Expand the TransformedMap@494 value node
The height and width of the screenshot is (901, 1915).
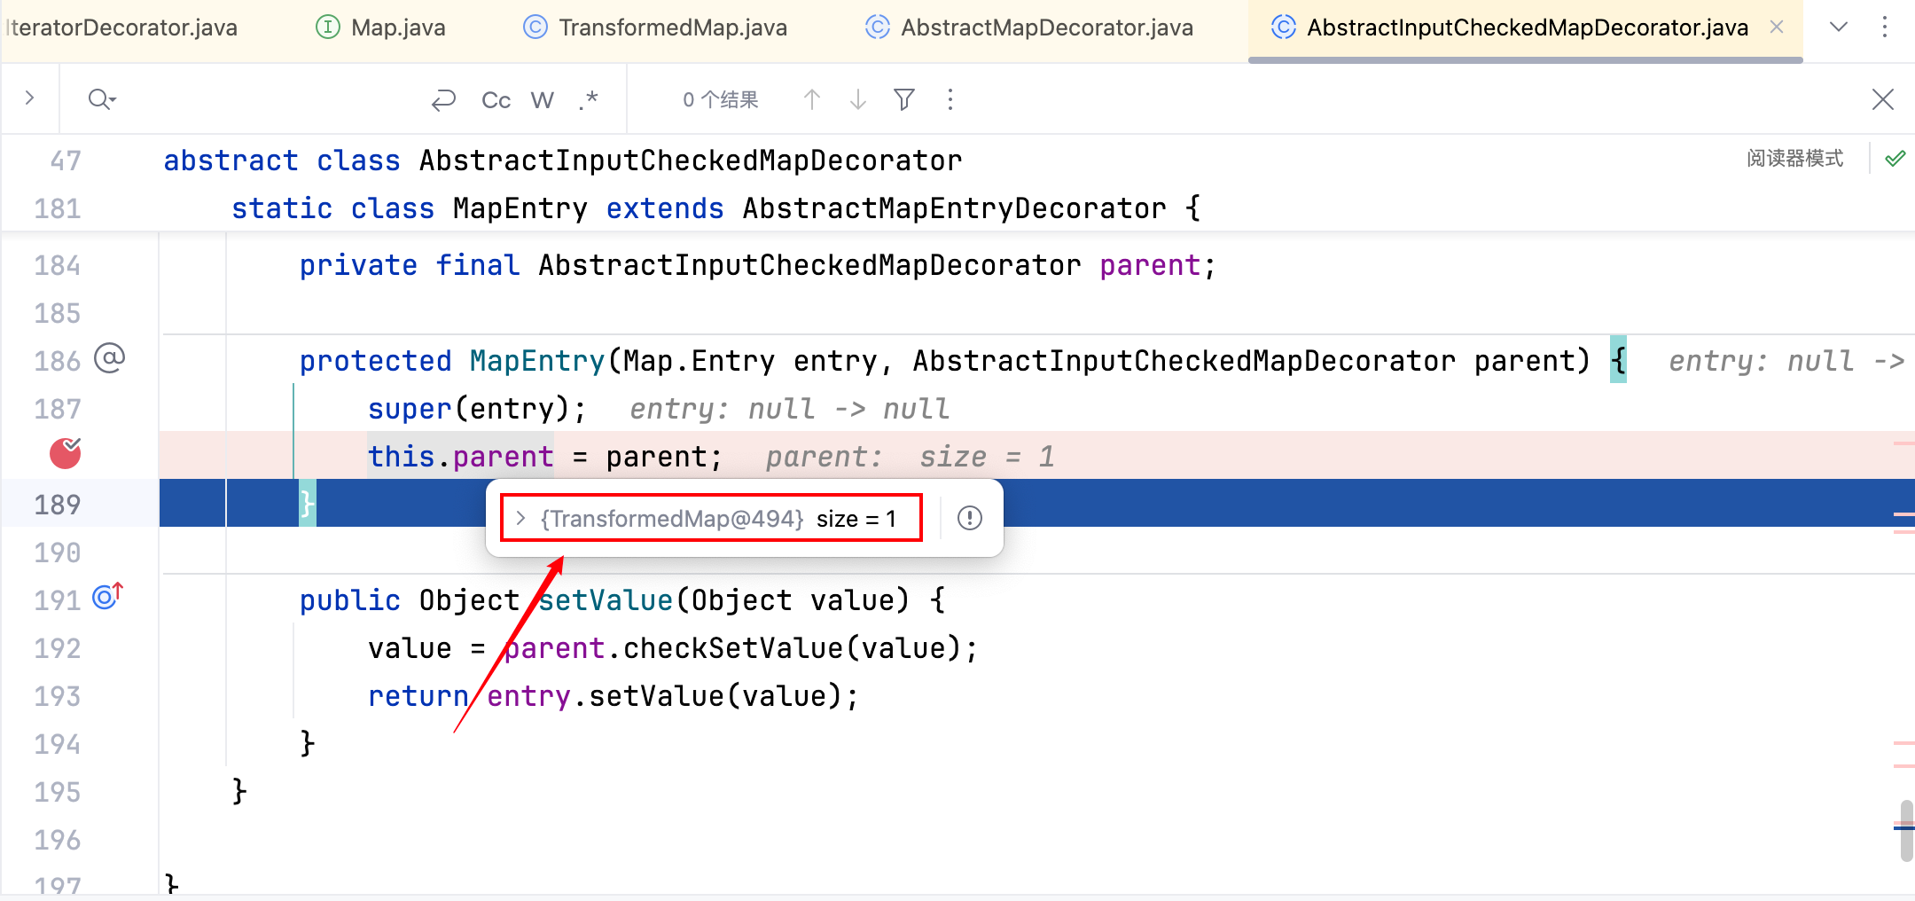tap(521, 518)
